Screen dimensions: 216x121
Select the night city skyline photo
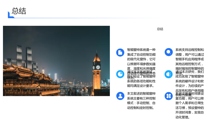tap(56, 61)
